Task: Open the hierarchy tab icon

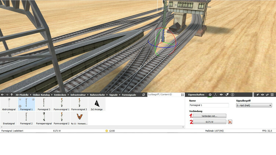Action: [215, 95]
